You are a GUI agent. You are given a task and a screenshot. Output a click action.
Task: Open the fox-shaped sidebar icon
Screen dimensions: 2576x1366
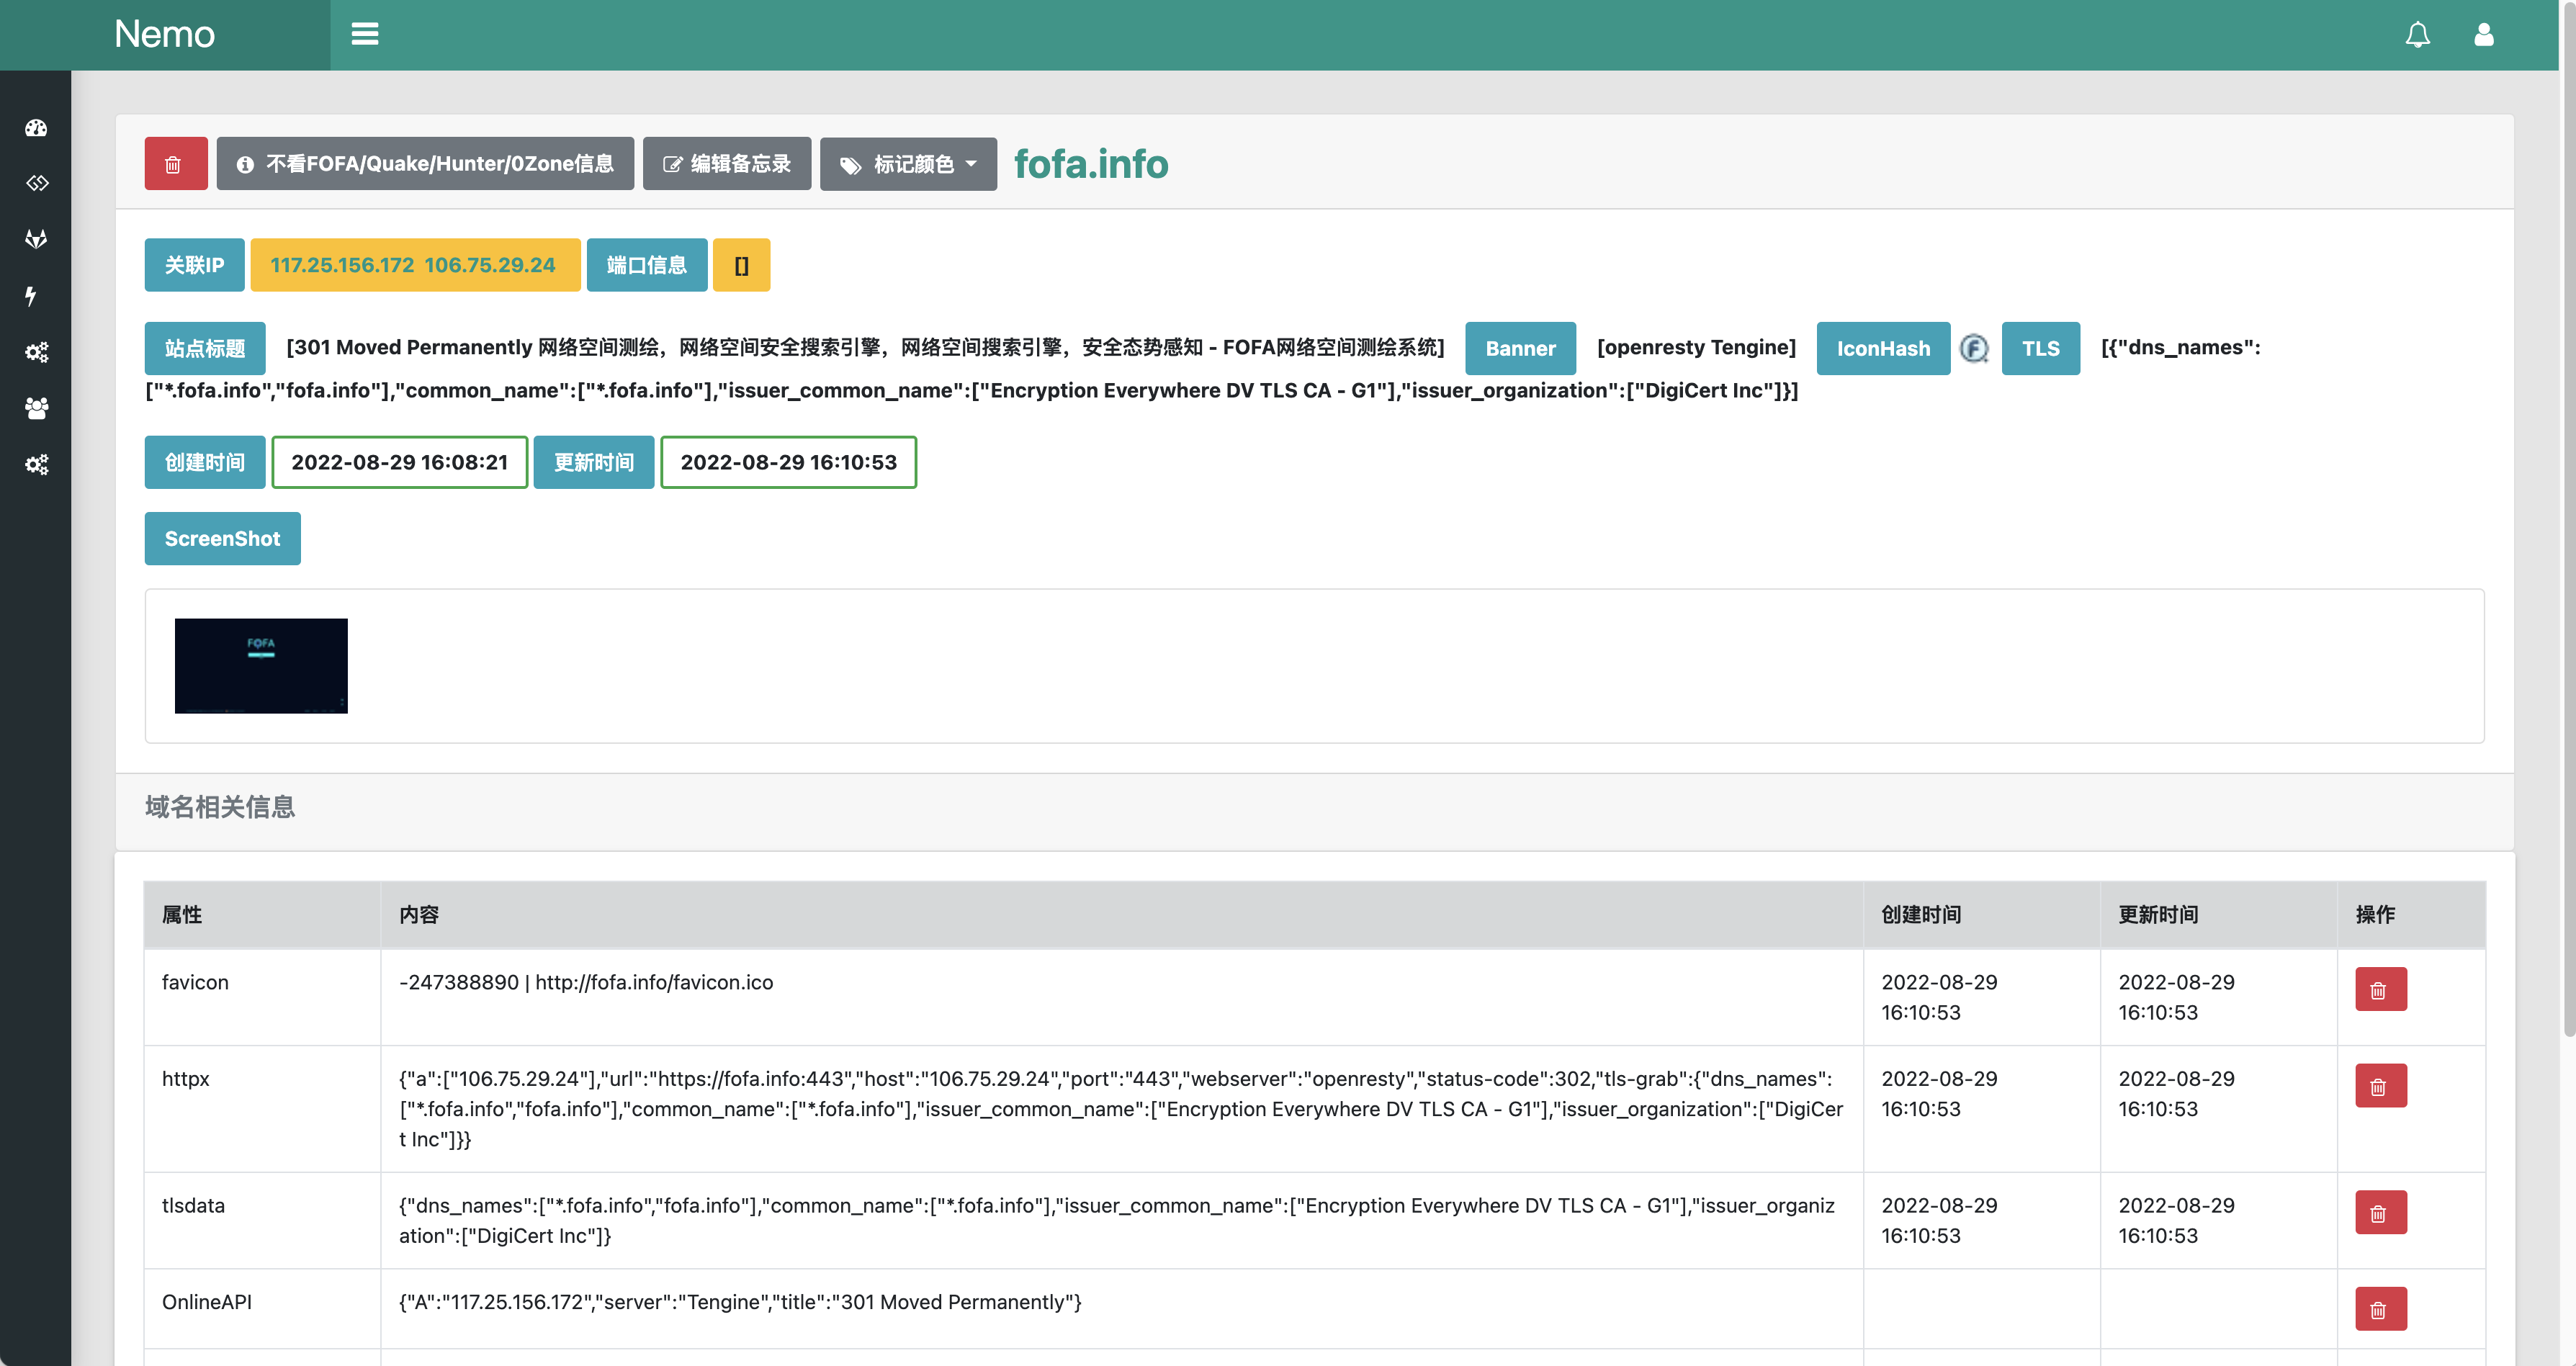36,239
